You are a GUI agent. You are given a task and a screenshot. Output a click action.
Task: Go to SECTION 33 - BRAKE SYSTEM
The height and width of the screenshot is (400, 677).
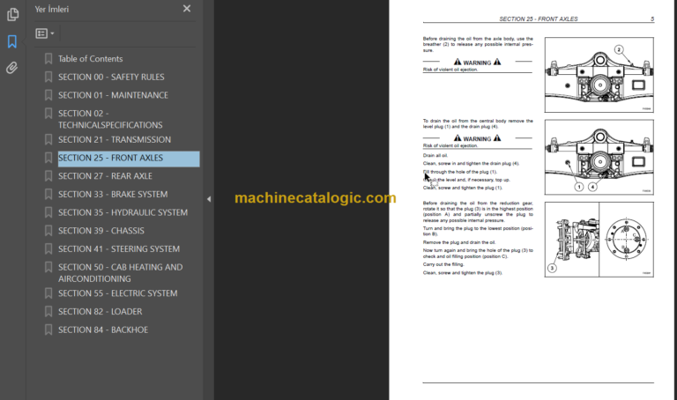[113, 194]
